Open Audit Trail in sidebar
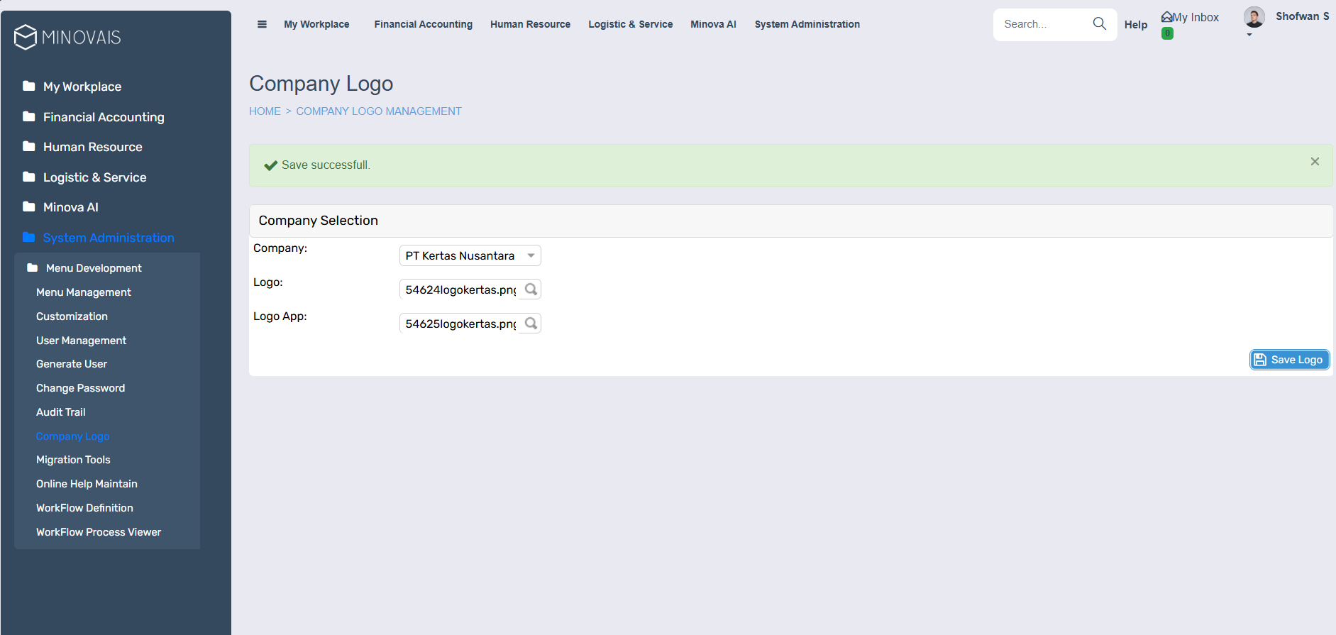This screenshot has width=1336, height=635. (x=61, y=412)
